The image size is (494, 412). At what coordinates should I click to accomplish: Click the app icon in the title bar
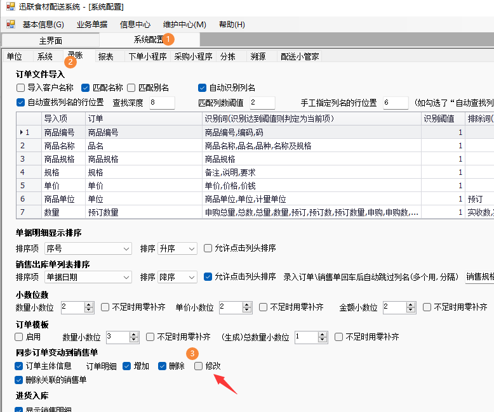point(10,6)
